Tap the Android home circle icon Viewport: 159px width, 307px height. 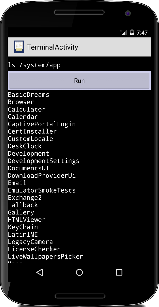click(79, 272)
